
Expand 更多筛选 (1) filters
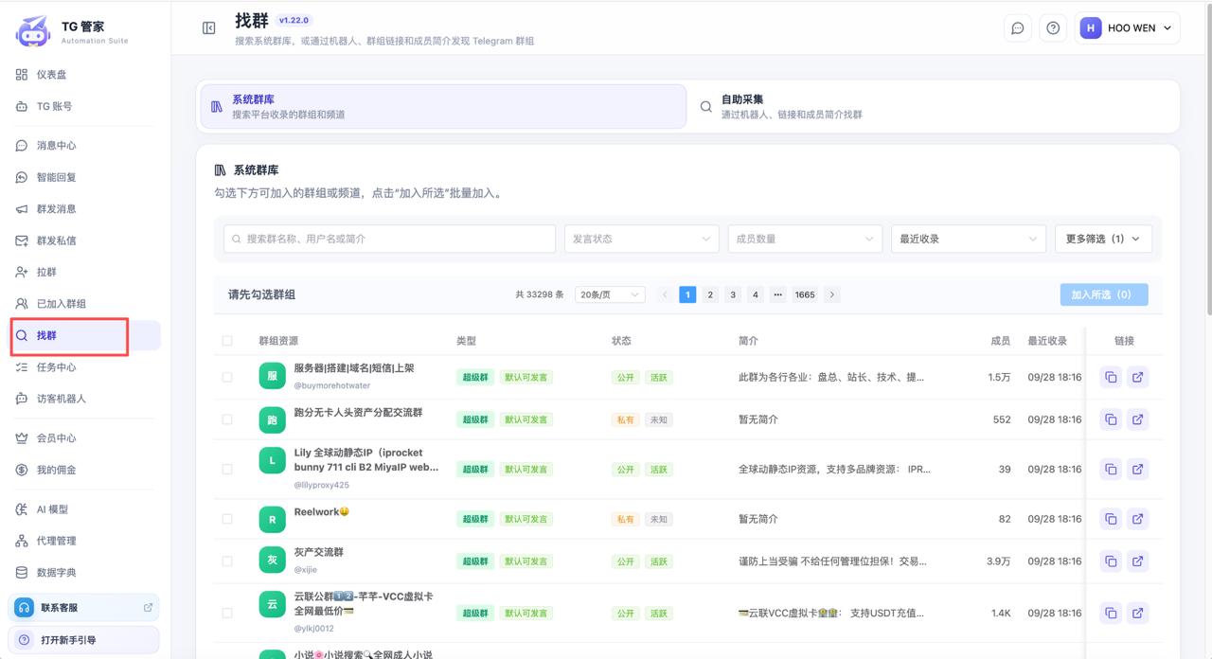[1103, 239]
